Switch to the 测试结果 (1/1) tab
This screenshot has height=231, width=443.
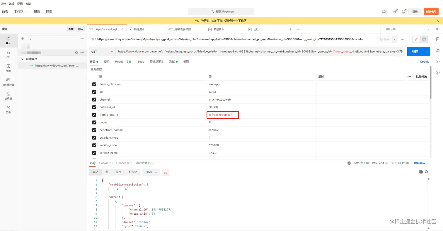pos(145,163)
